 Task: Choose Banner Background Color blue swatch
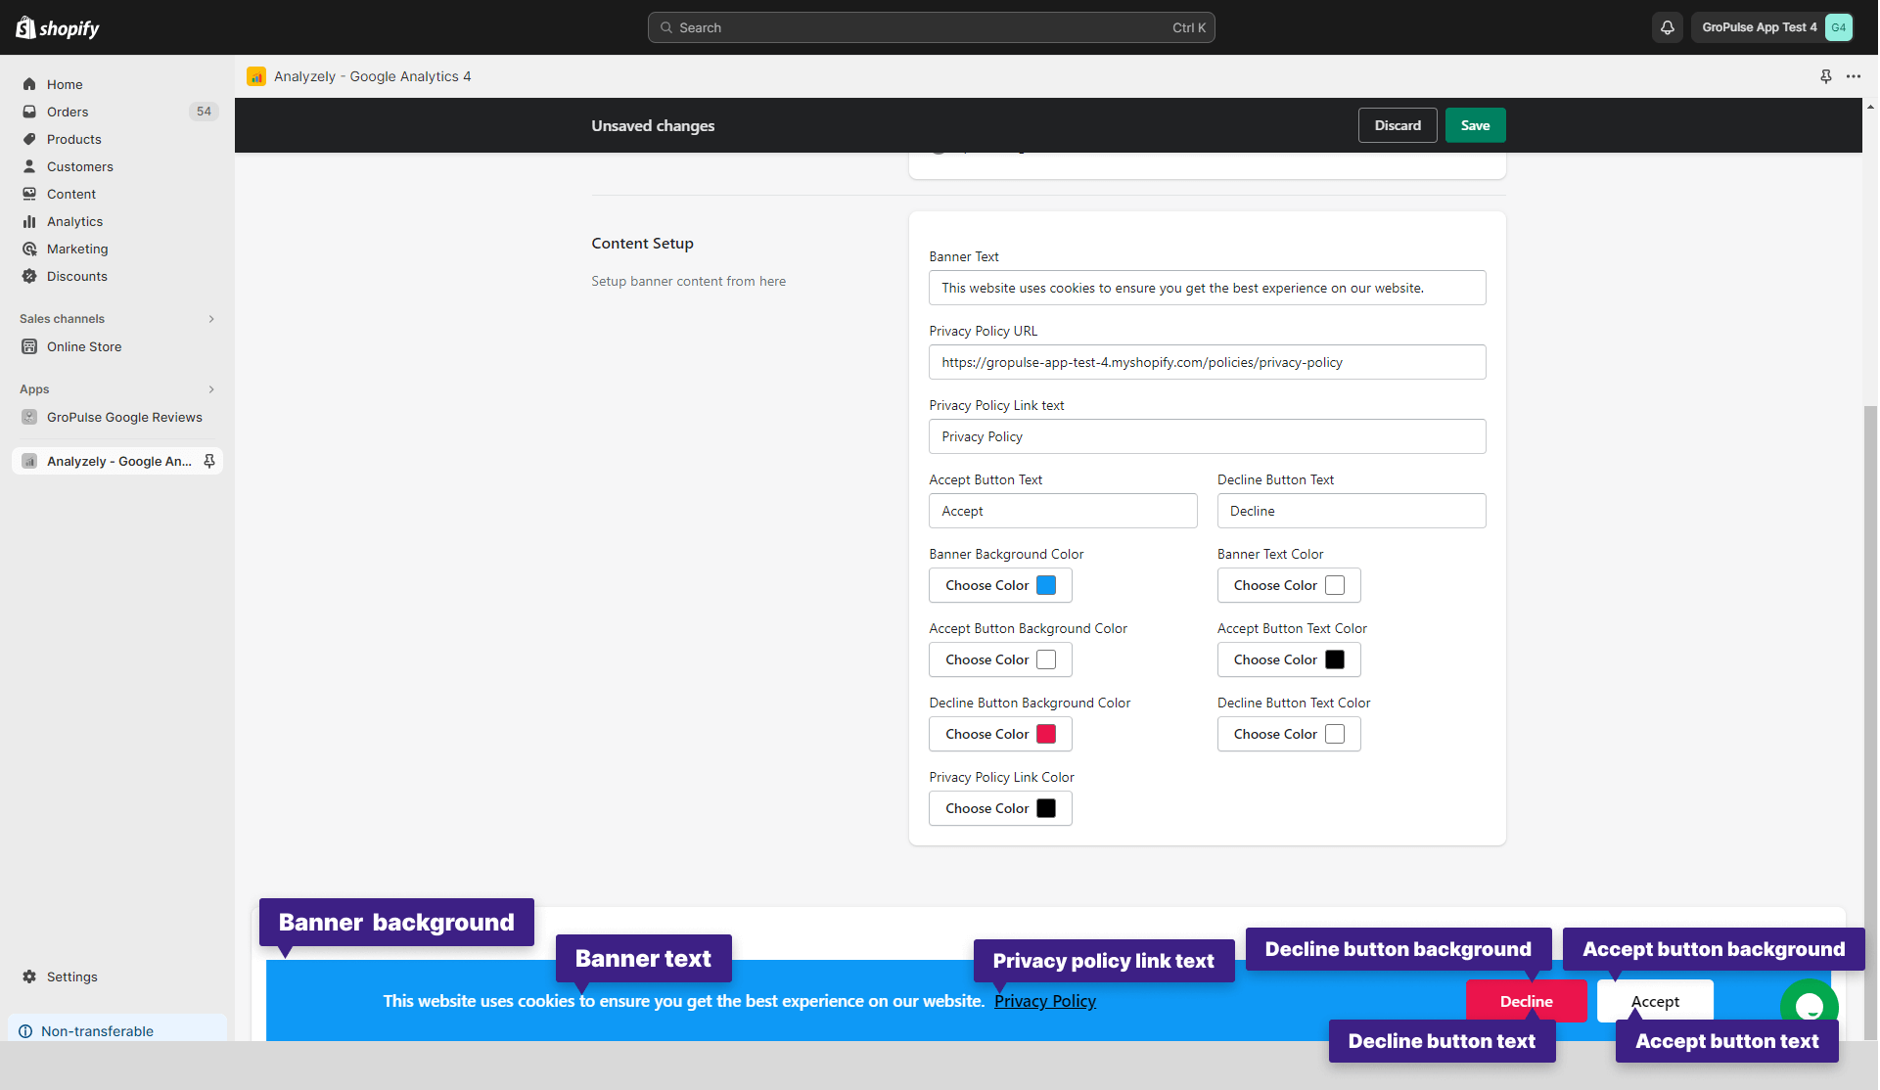click(x=1046, y=585)
